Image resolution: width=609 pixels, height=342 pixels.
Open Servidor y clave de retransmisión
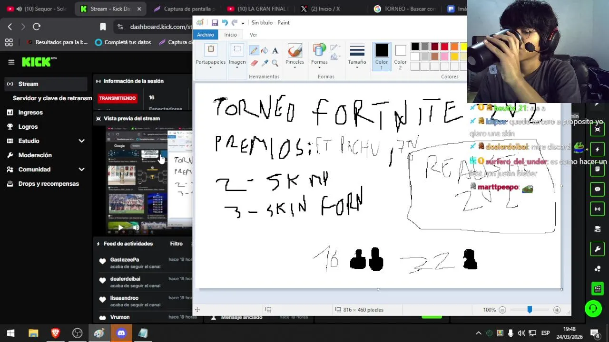point(52,98)
